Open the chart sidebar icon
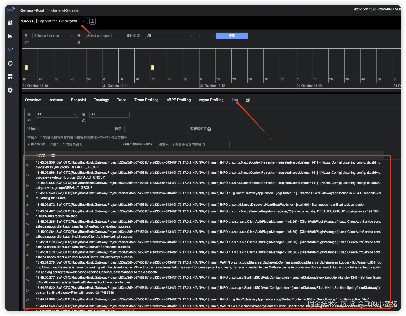 click(x=10, y=36)
